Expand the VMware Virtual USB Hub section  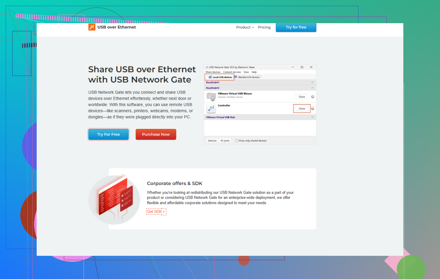(x=312, y=117)
